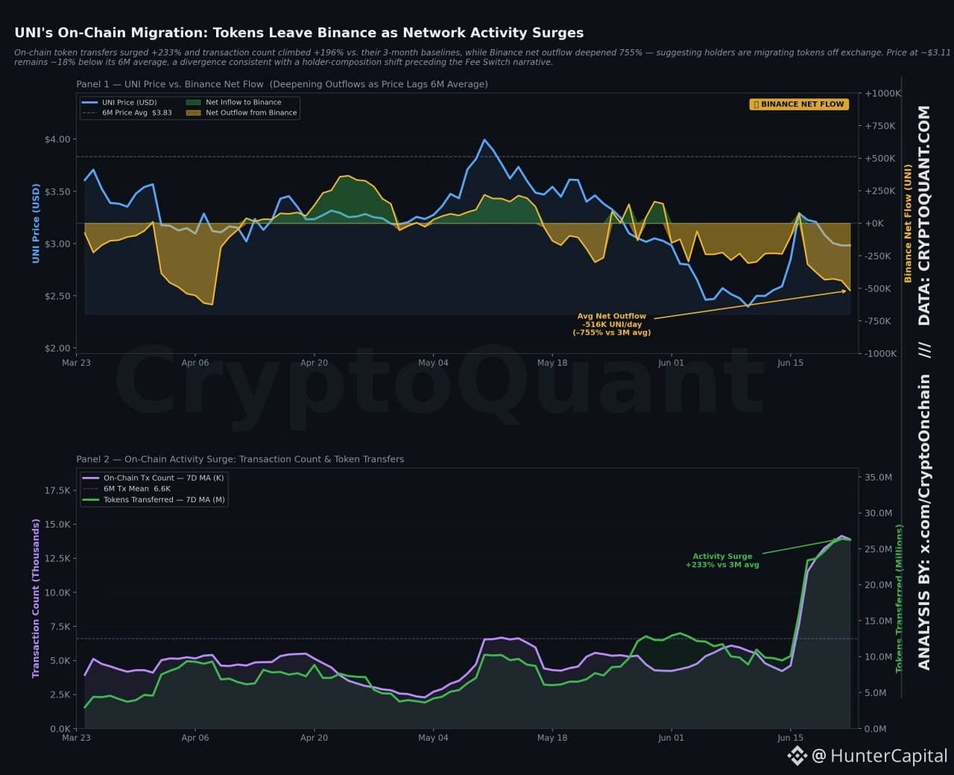This screenshot has width=954, height=775.
Task: Click the "$3.00" price axis label
Action: (x=57, y=244)
